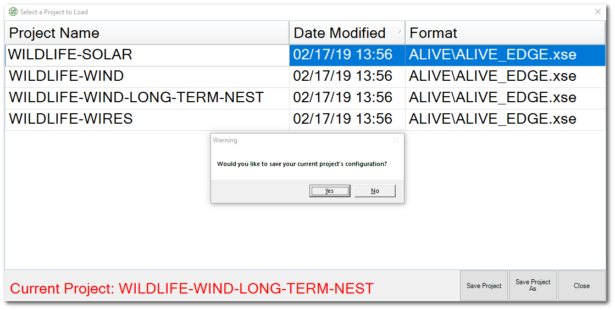615x310 pixels.
Task: Close the Select a Project window
Action: [x=598, y=12]
